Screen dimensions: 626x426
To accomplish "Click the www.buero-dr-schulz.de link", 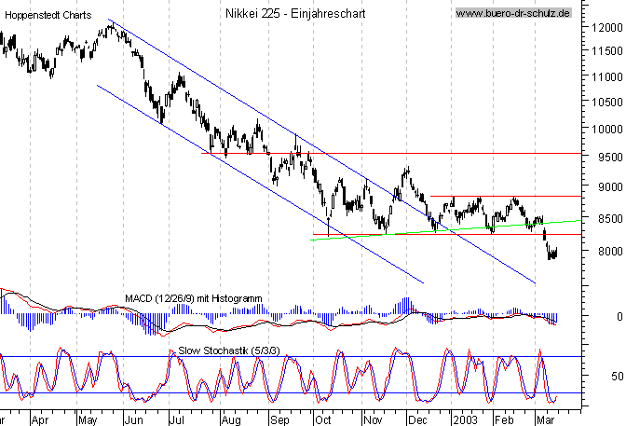I will click(513, 13).
